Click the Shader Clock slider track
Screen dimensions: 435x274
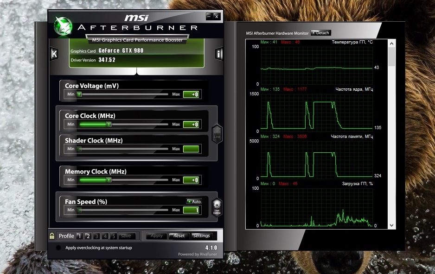[123, 149]
